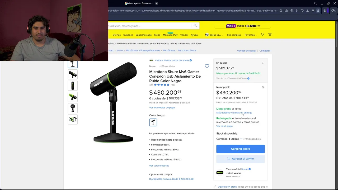Open the notifications bell

262,35
